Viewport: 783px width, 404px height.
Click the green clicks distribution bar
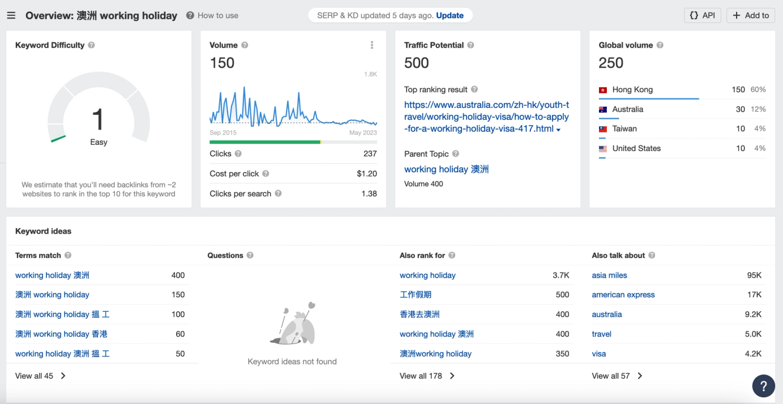point(265,142)
